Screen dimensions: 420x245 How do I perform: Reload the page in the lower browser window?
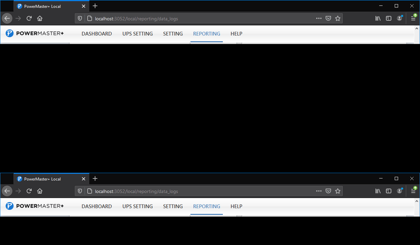(x=29, y=191)
